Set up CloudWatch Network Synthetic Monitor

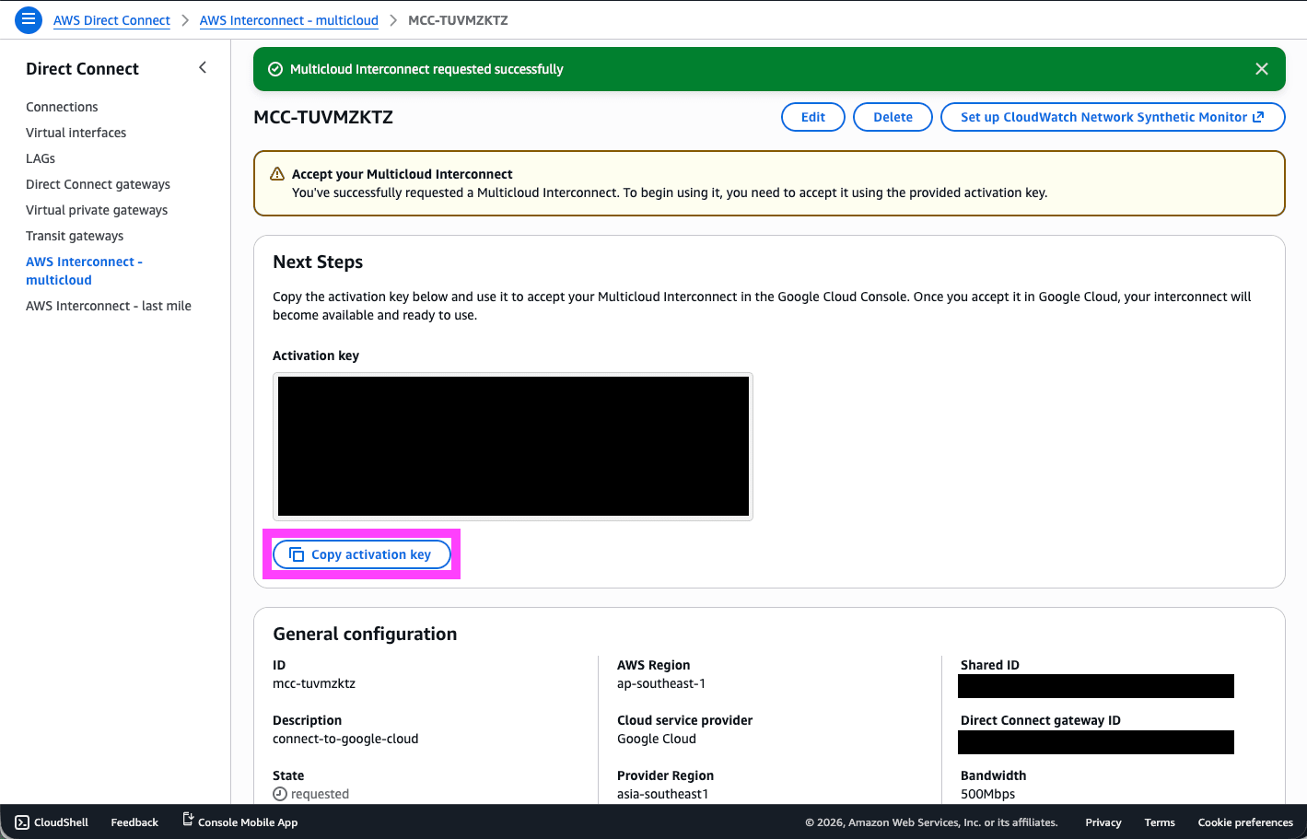[1113, 117]
